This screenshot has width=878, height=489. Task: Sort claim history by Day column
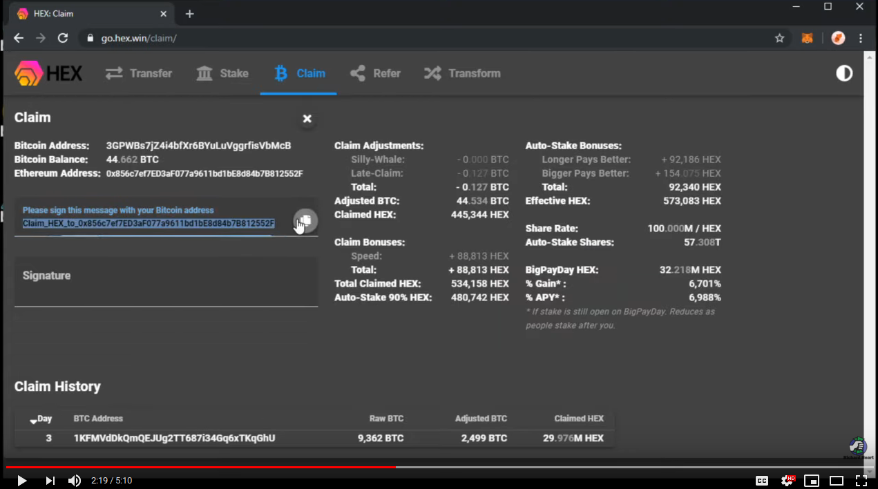pyautogui.click(x=41, y=419)
